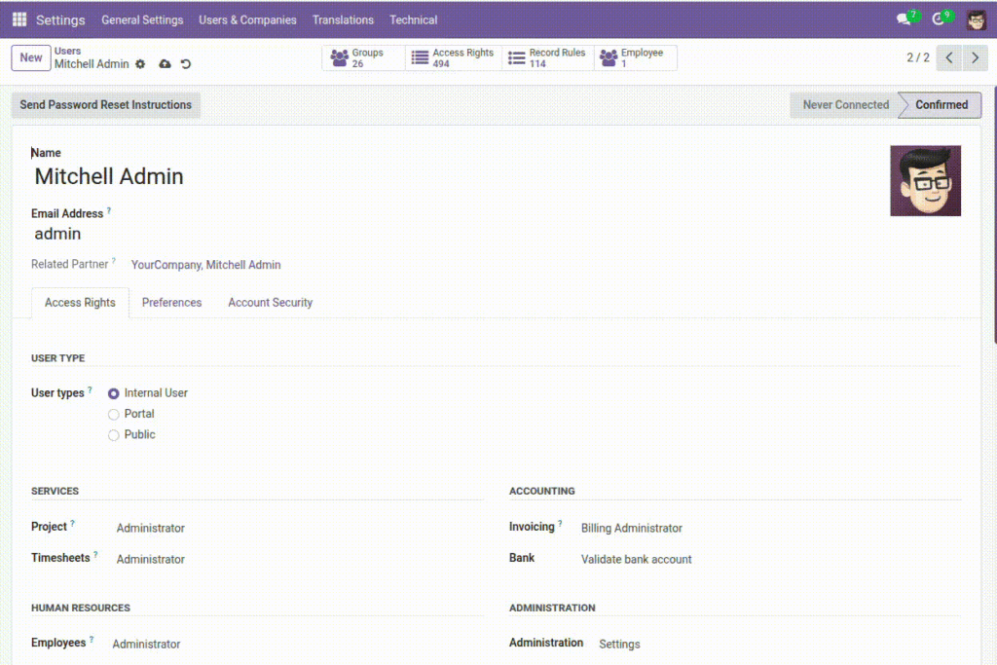Image resolution: width=997 pixels, height=665 pixels.
Task: Select the Internal User radio option
Action: pos(113,393)
